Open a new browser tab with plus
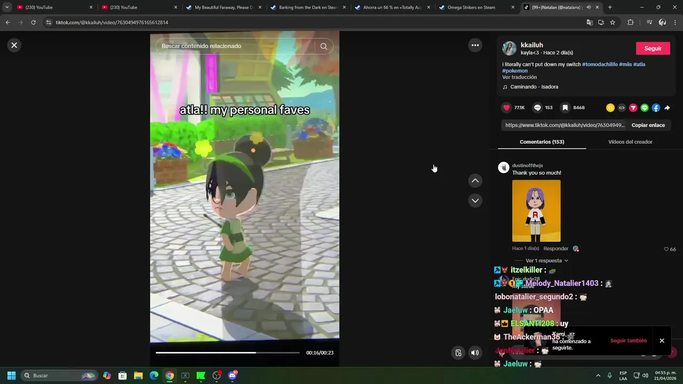 pos(610,7)
